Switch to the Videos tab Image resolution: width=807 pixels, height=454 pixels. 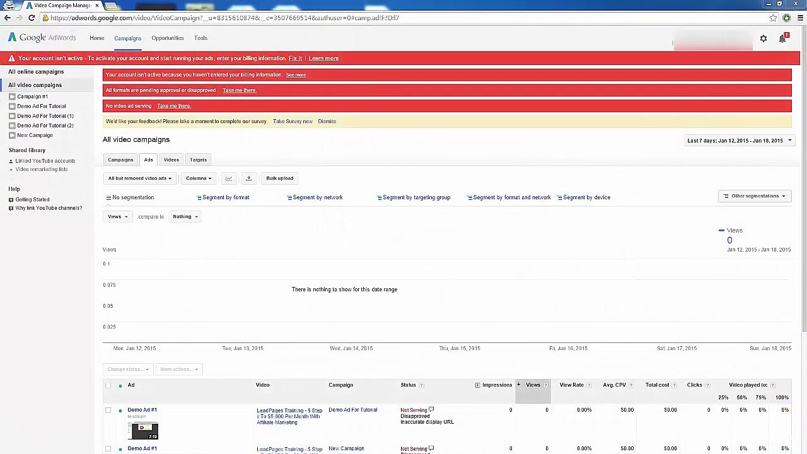[171, 160]
